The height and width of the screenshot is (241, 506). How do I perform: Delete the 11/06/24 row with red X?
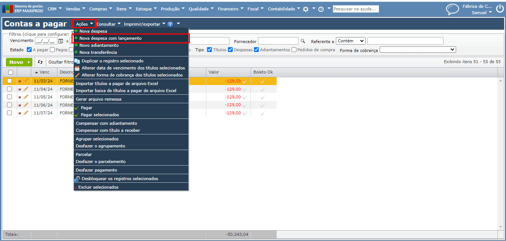(x=20, y=105)
